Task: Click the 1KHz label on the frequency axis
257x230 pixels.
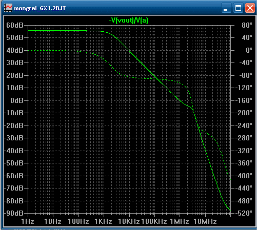Action: [x=104, y=222]
